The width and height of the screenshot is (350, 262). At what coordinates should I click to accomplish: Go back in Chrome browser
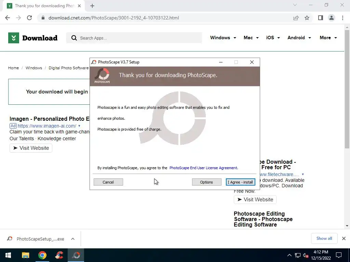8,18
